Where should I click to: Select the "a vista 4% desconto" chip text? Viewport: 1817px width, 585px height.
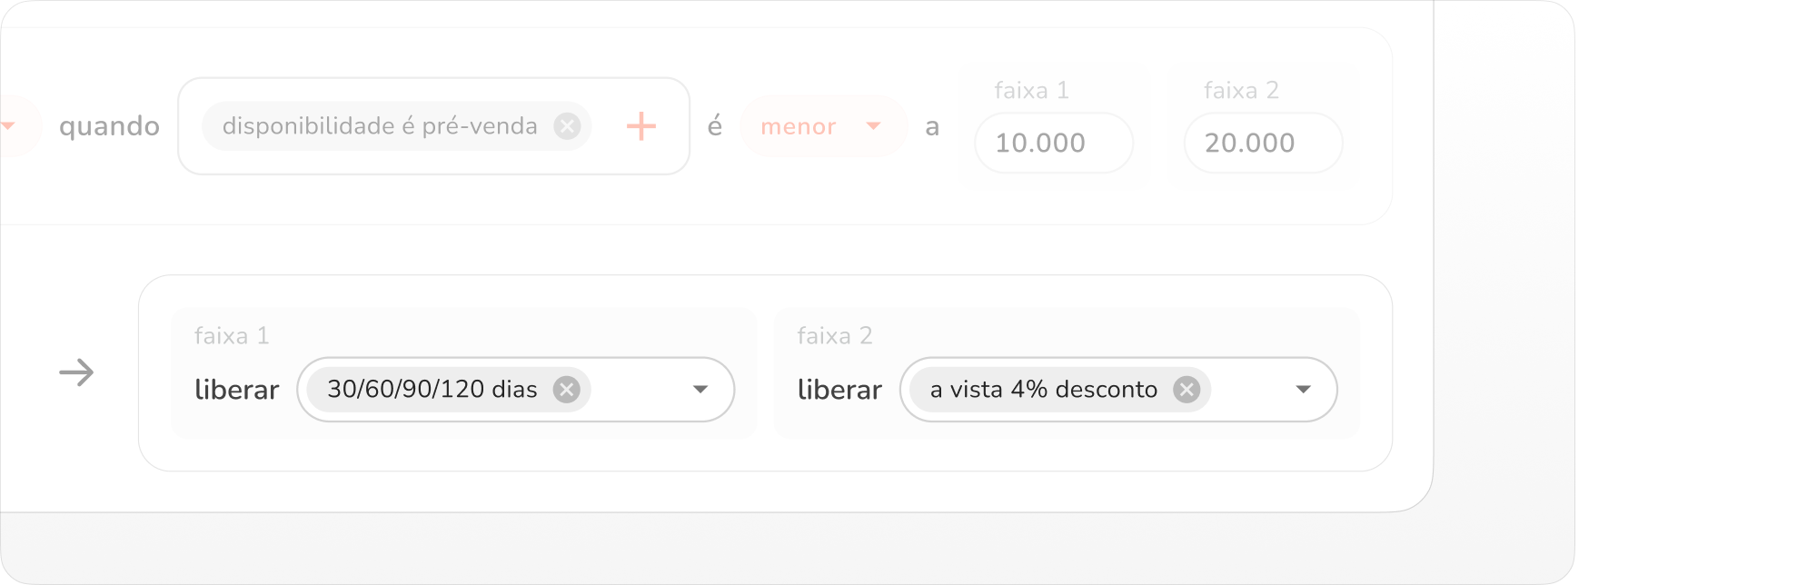(x=1043, y=390)
